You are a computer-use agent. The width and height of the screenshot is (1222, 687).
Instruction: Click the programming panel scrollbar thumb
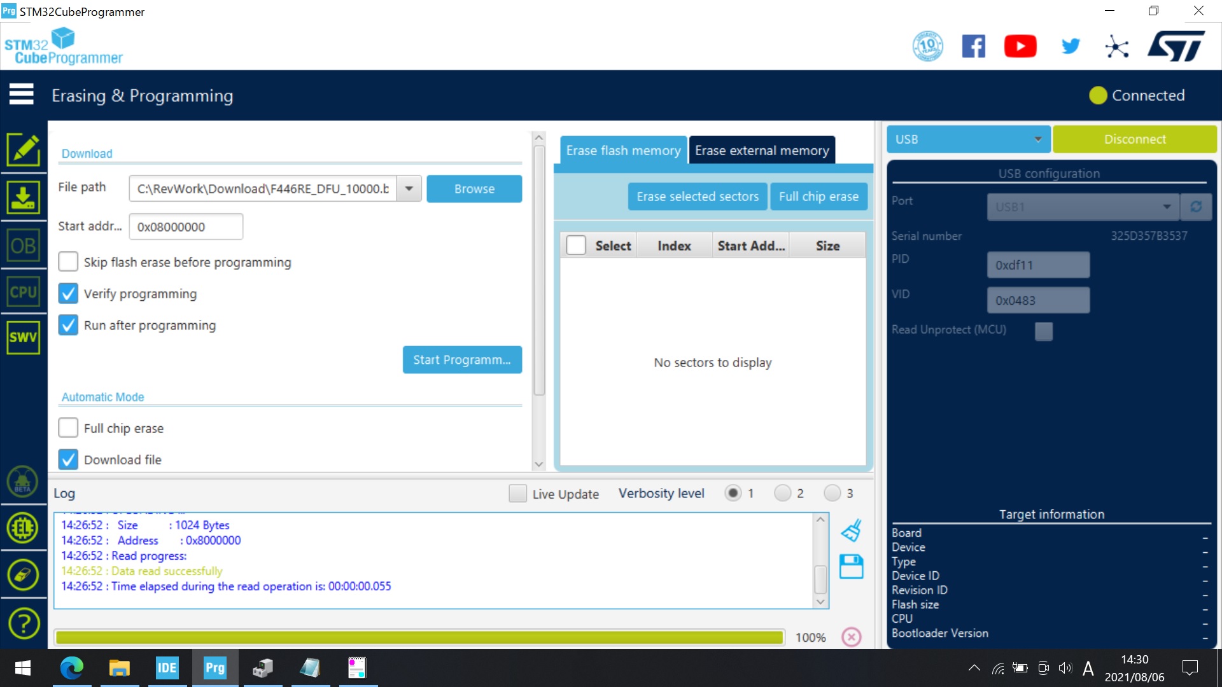point(539,270)
